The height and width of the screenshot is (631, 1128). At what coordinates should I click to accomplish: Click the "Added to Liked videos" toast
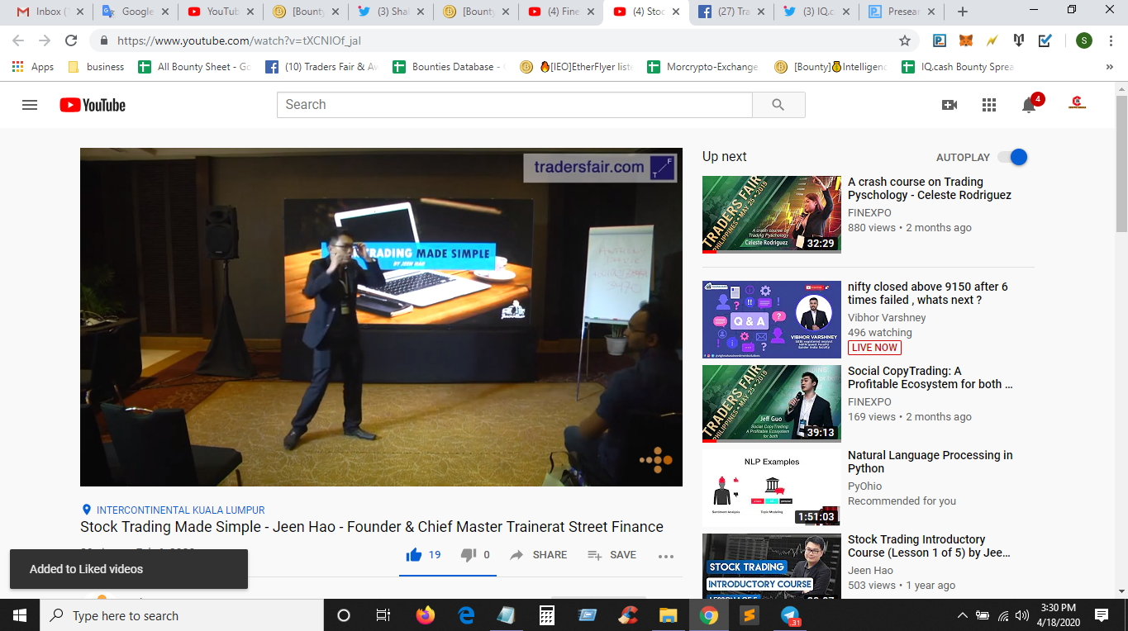tap(129, 569)
